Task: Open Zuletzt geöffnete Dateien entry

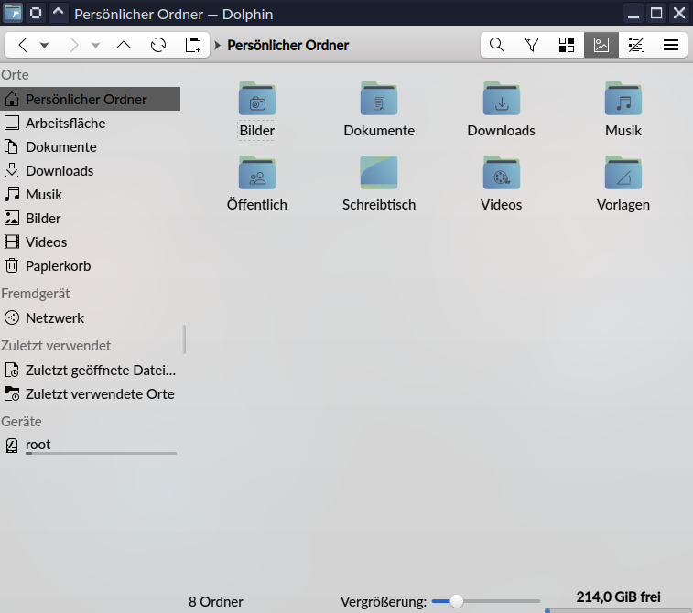Action: [90, 371]
